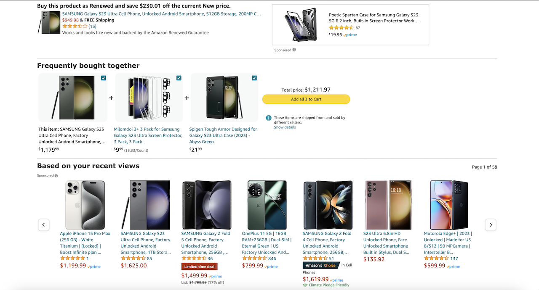The height and width of the screenshot is (290, 539).
Task: Click info icon beside recent views Sponsored label
Action: point(56,176)
